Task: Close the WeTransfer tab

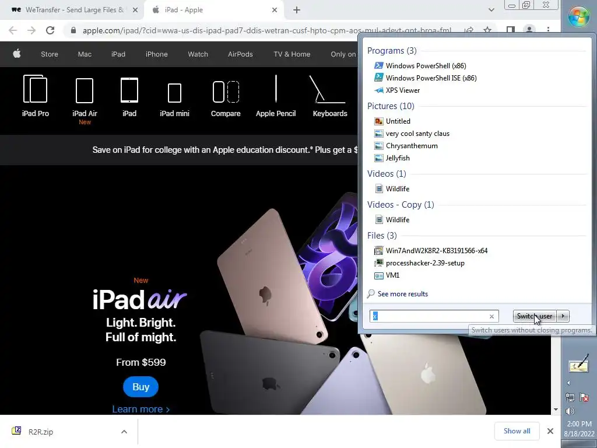Action: [135, 10]
